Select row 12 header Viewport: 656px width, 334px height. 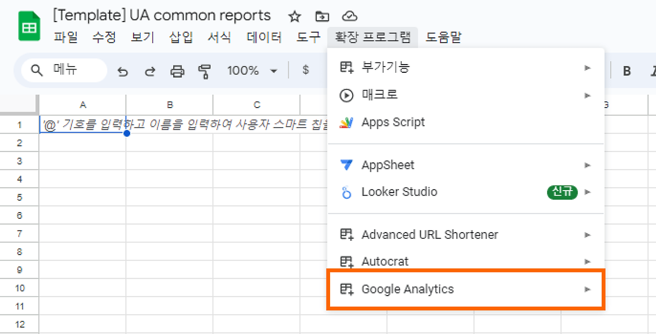(x=19, y=324)
